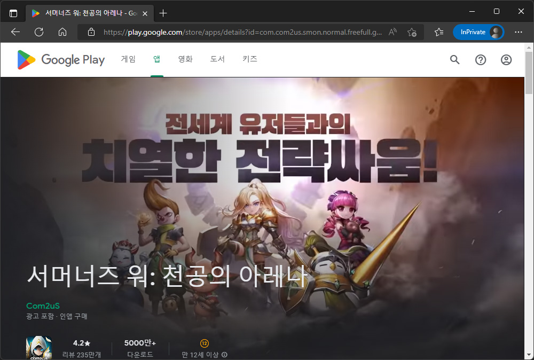Close the 서머너즈 워 tab
The height and width of the screenshot is (360, 534).
click(145, 13)
